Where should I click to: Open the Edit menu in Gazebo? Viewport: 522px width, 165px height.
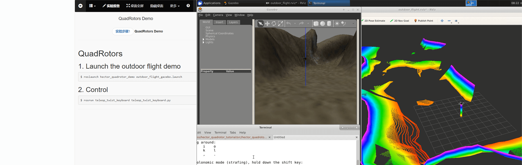[x=208, y=15]
